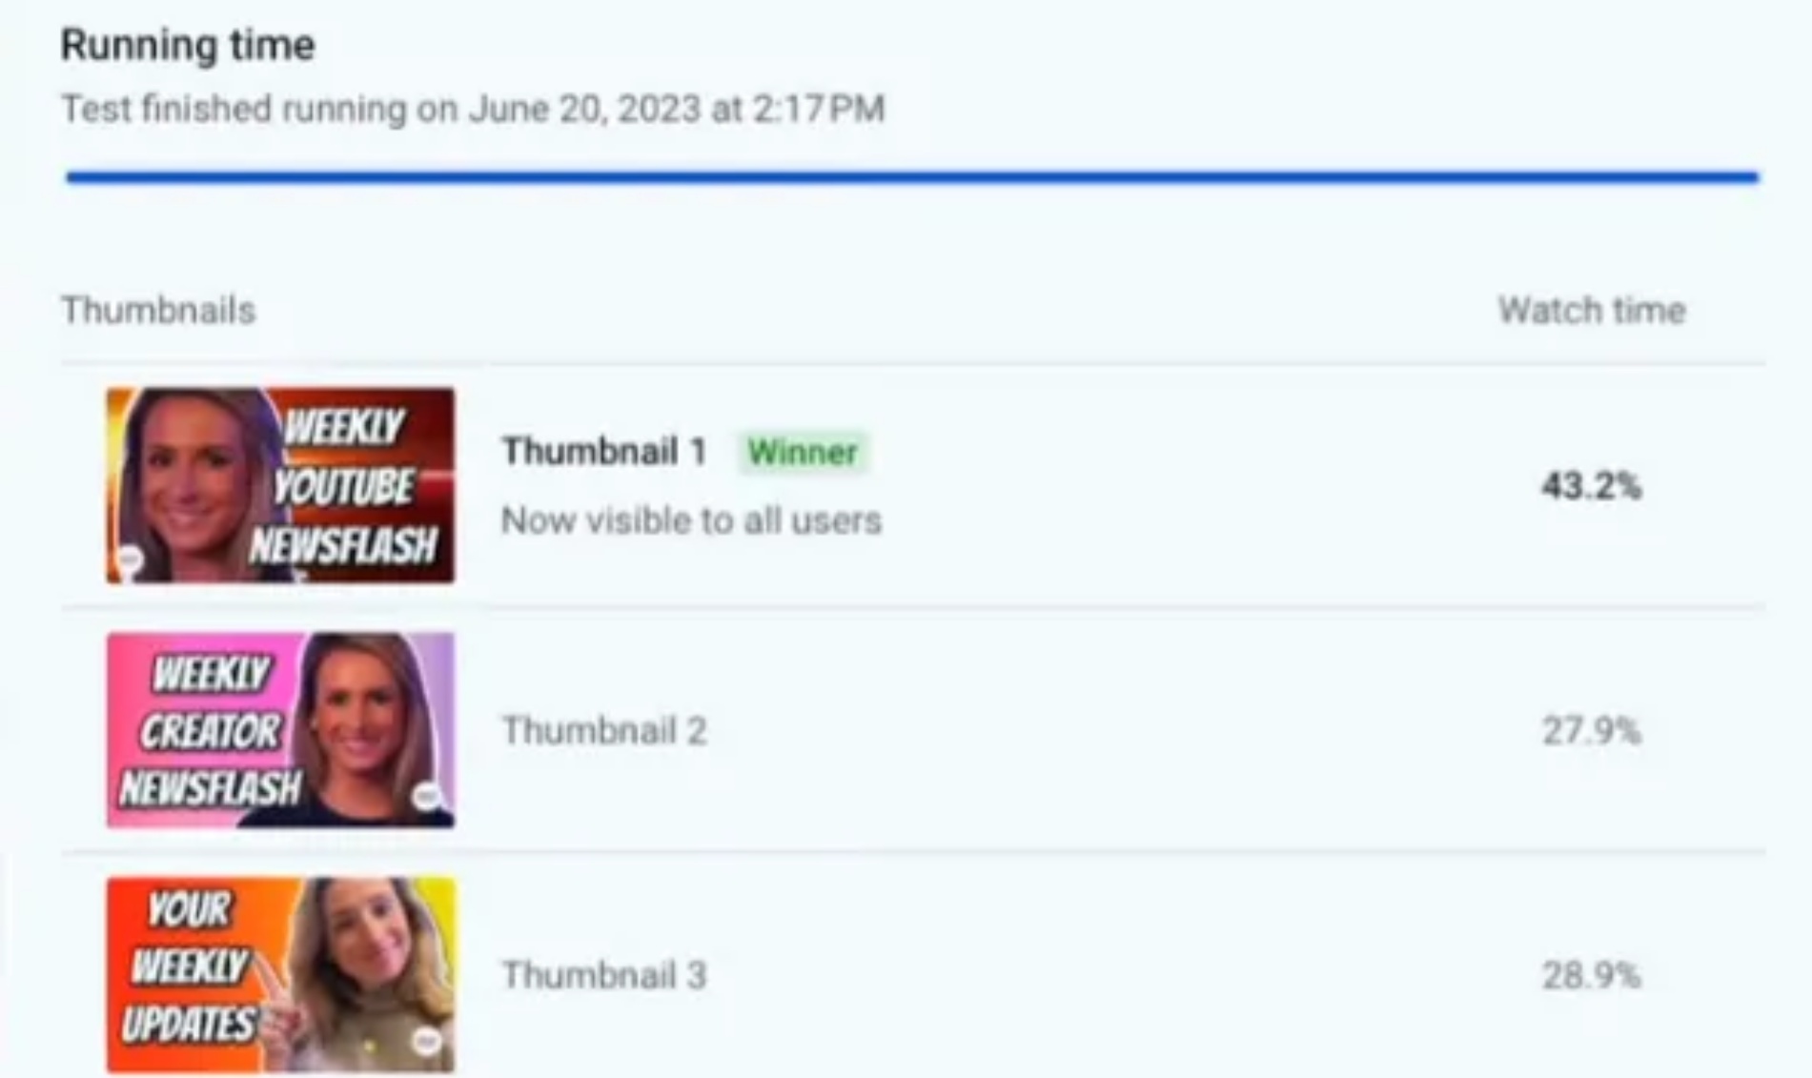Click the Running time heading
The image size is (1812, 1078).
pyautogui.click(x=188, y=45)
